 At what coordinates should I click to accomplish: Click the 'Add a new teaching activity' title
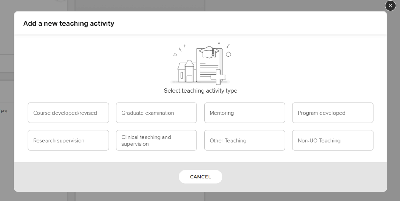coord(69,23)
